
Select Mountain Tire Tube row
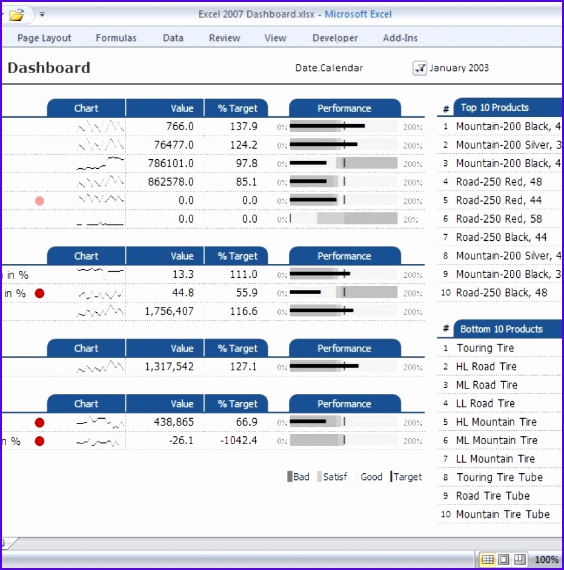tap(499, 514)
